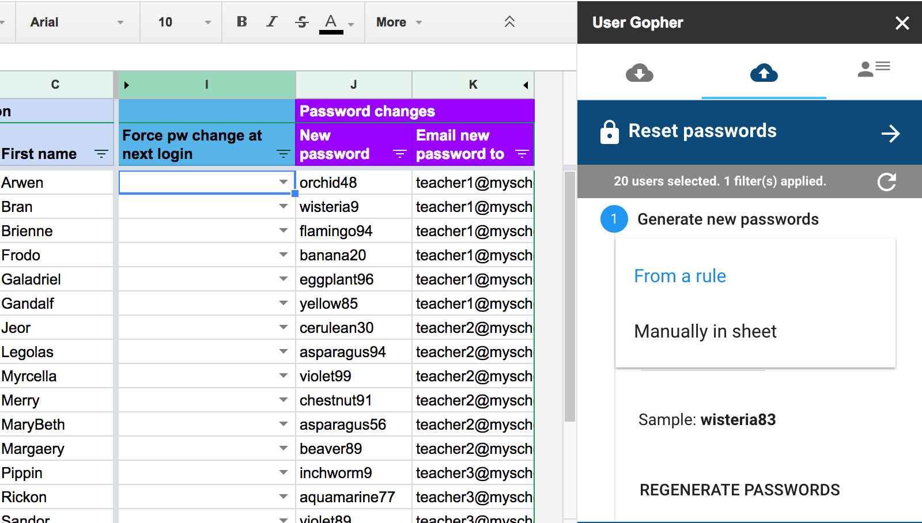Viewport: 922px width, 523px height.
Task: Refresh the selected users count
Action: click(x=886, y=182)
